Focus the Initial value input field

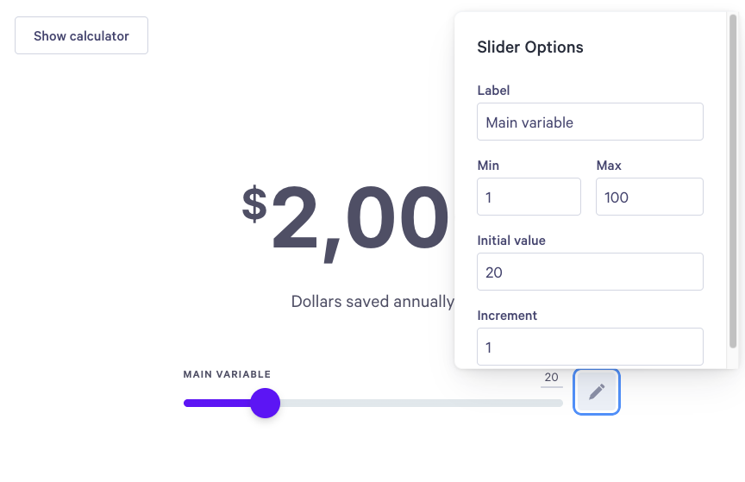[x=590, y=272]
